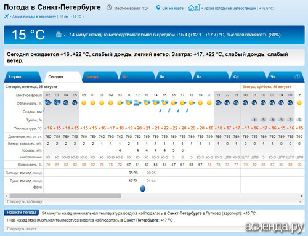
Task: Click the Облачность, % row label
Action: pyautogui.click(x=29, y=104)
